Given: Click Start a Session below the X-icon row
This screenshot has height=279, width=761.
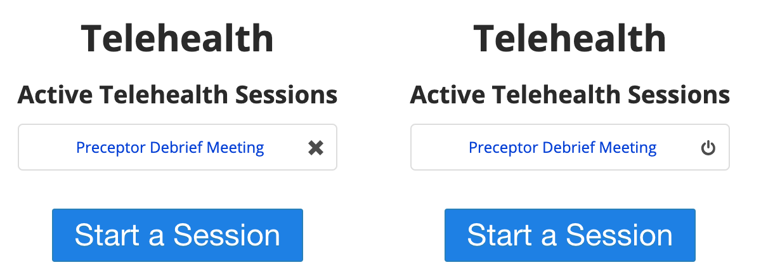Looking at the screenshot, I should point(178,235).
